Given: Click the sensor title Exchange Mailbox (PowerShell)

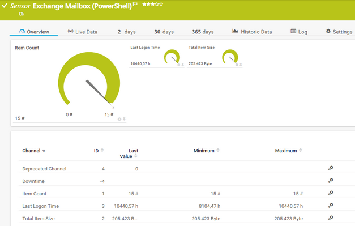Looking at the screenshot, I should pyautogui.click(x=82, y=6).
